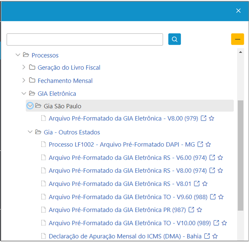This screenshot has width=249, height=242.
Task: Open Arquivo Pré-Formatado da GIA Eletrônica - V8.00 (979)
Action: point(123,118)
